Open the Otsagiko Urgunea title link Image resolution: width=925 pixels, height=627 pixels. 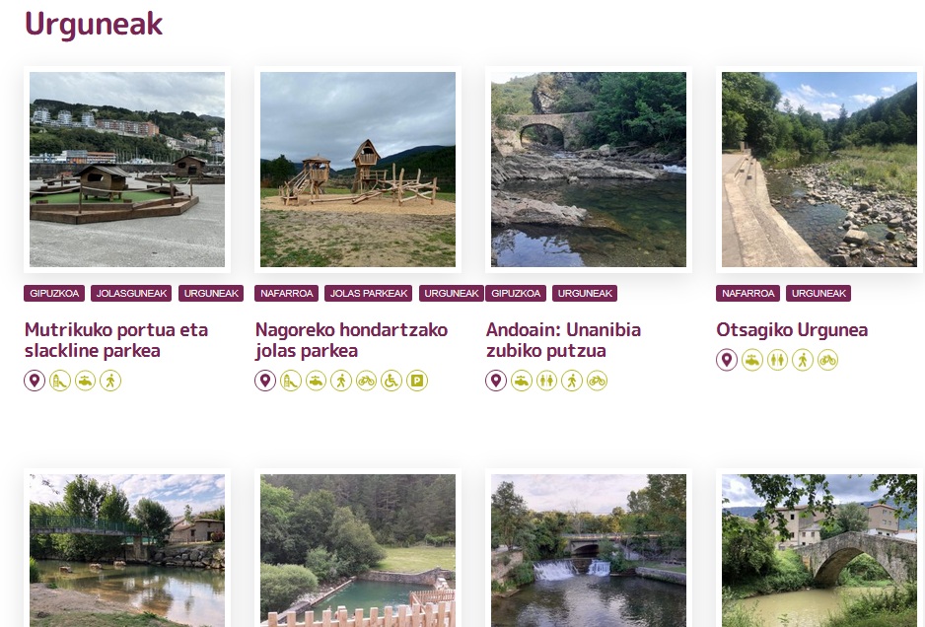coord(792,329)
